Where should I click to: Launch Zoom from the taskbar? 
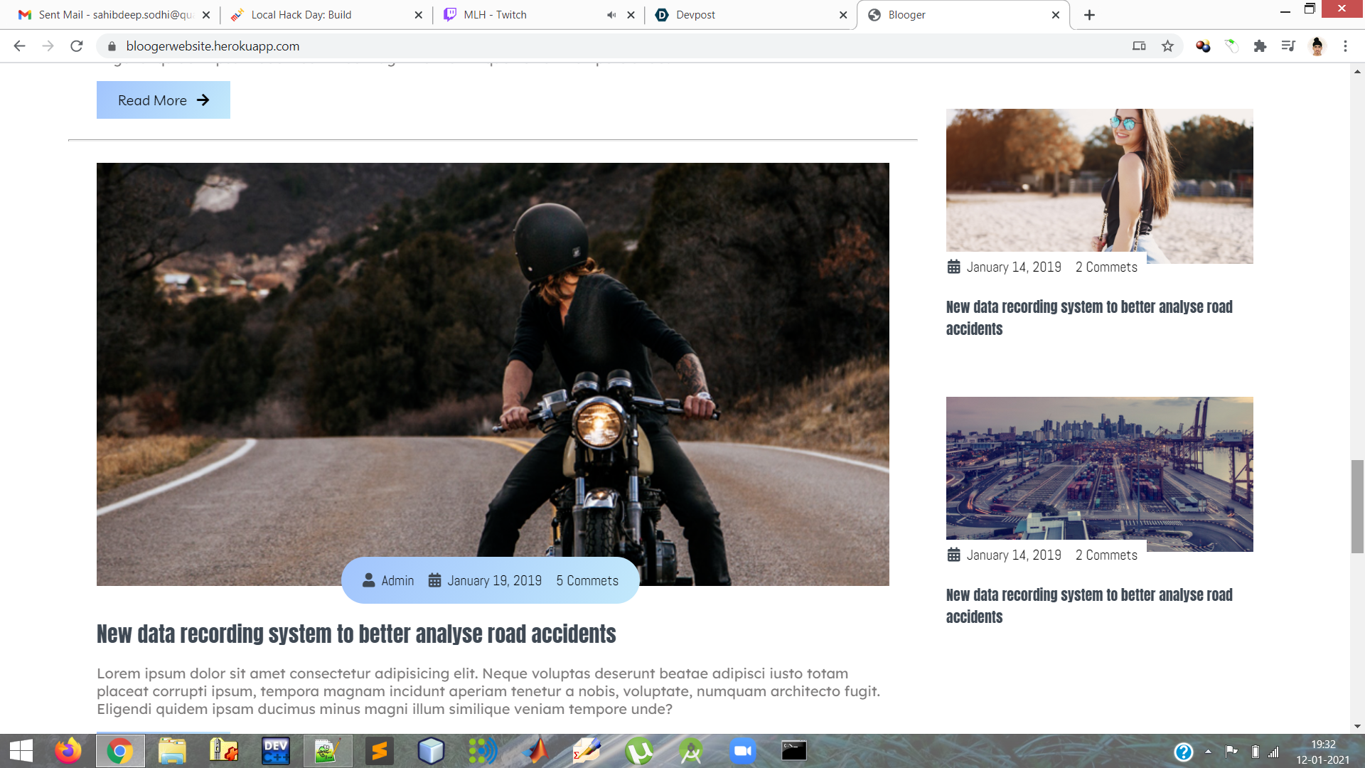742,751
